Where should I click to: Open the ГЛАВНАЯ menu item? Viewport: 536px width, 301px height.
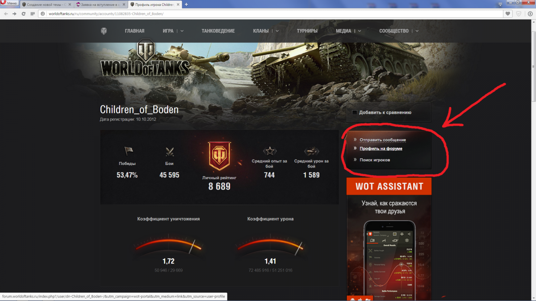134,31
